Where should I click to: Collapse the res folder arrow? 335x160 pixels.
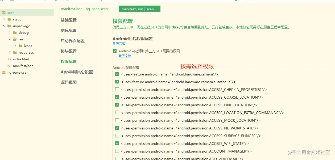click(x=10, y=39)
